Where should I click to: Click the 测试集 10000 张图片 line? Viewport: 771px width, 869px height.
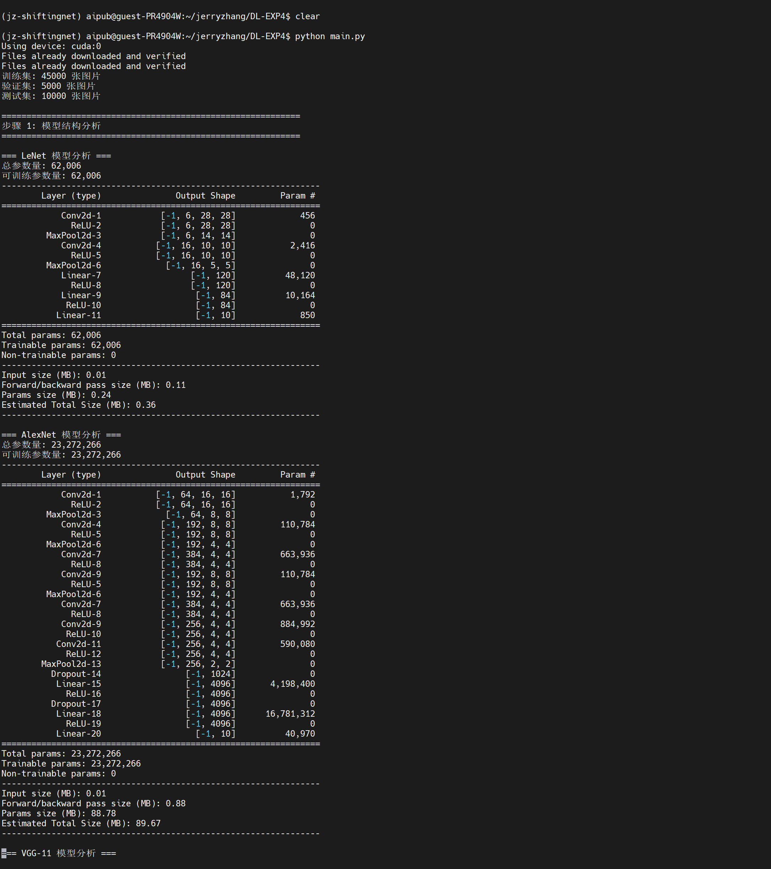coord(51,96)
